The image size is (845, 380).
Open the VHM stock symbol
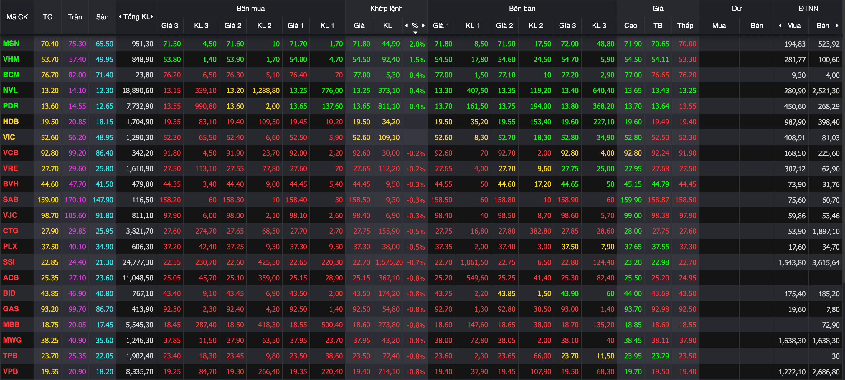pos(11,59)
